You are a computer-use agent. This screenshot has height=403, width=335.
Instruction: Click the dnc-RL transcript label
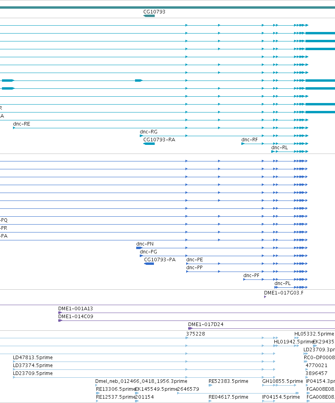pyautogui.click(x=279, y=148)
